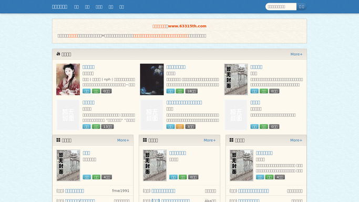Open the site title logo in the navigation bar
This screenshot has height=202, width=359.
tap(59, 7)
